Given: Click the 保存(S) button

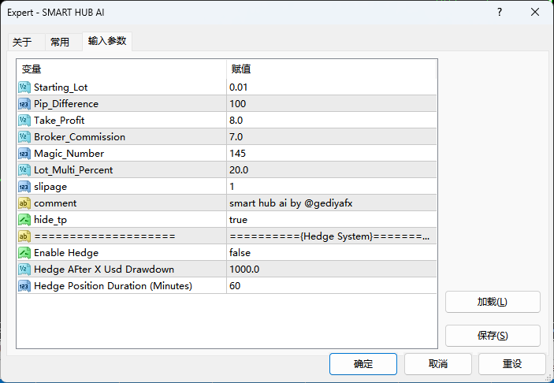Looking at the screenshot, I should pyautogui.click(x=493, y=336).
